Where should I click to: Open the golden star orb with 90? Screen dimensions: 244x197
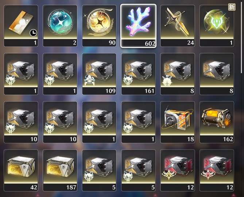pyautogui.click(x=99, y=26)
